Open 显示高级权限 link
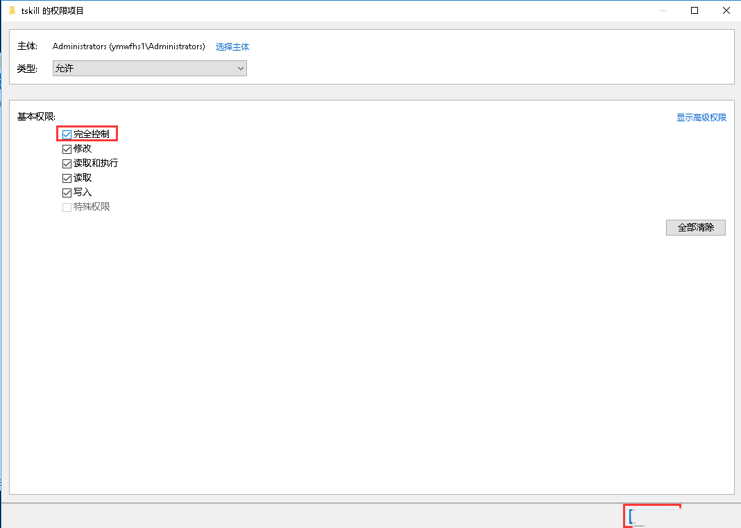 pyautogui.click(x=701, y=118)
